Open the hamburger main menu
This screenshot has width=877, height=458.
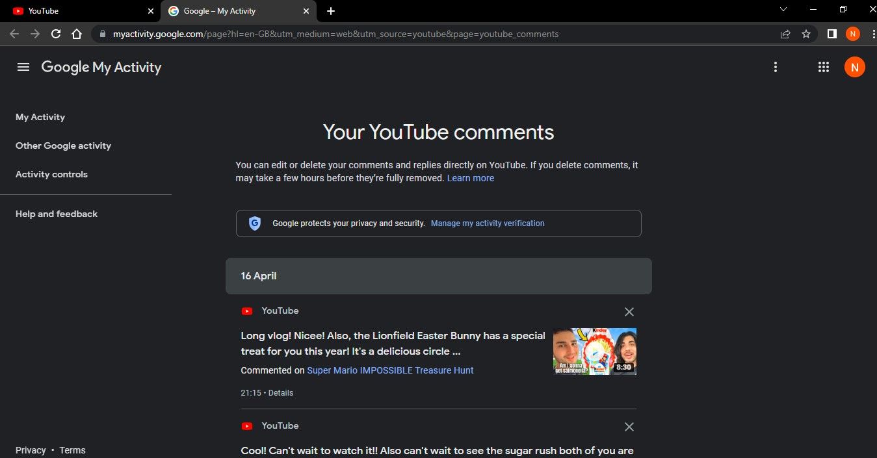pos(23,67)
